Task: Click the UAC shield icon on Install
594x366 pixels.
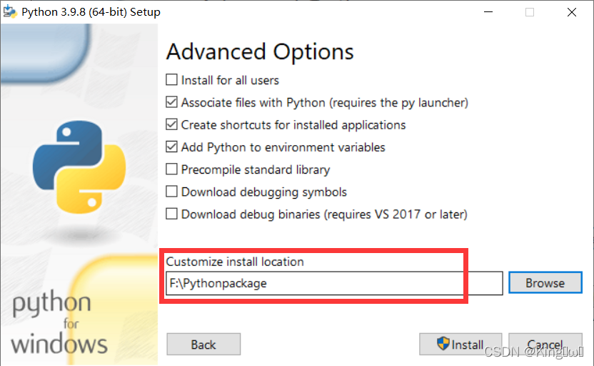Action: coord(443,344)
